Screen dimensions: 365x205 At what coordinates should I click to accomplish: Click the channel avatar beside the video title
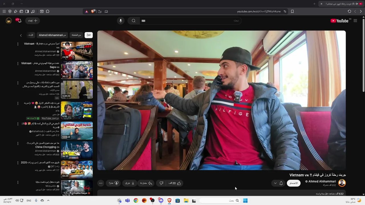pos(342,183)
